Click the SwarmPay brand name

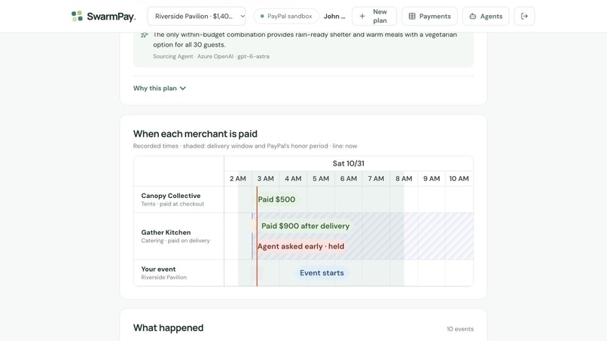pos(111,17)
